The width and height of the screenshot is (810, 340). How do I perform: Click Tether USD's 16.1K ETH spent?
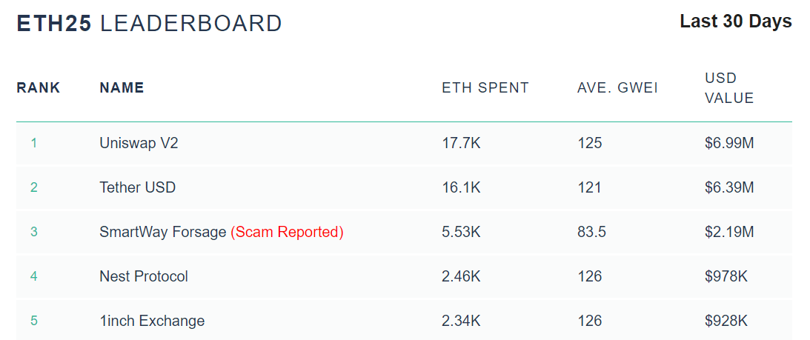pos(461,187)
